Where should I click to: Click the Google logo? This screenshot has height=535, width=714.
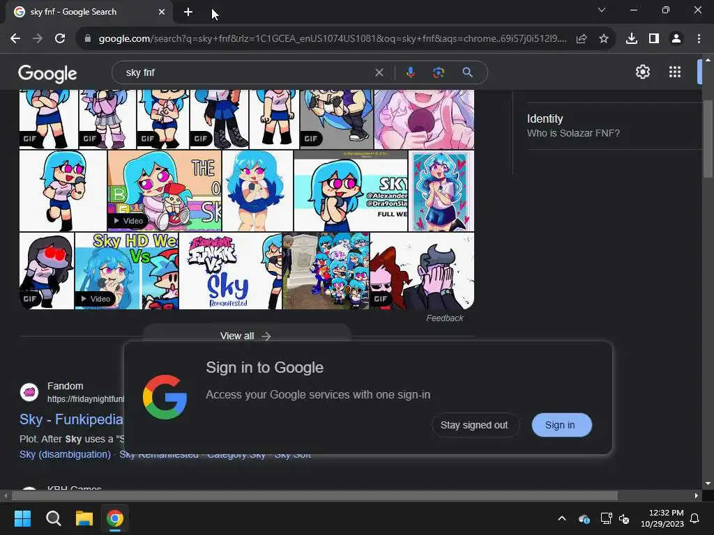click(x=47, y=73)
